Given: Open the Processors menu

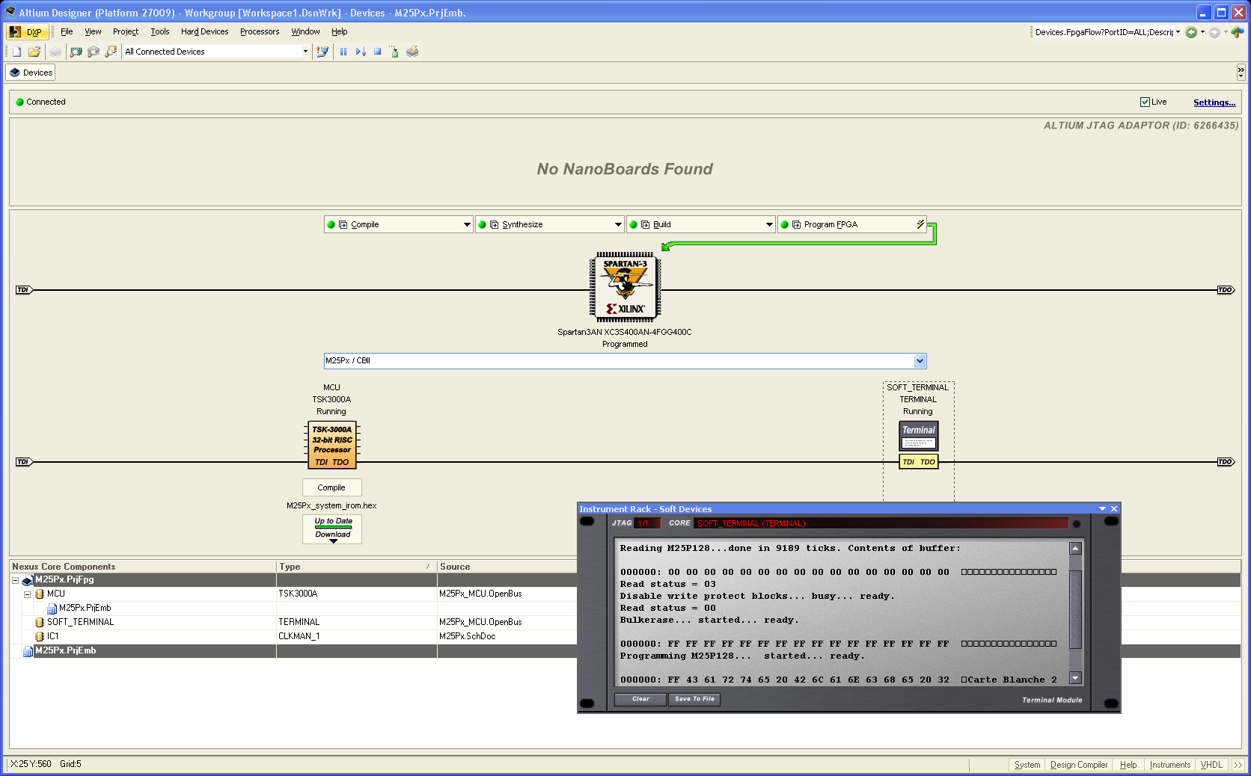Looking at the screenshot, I should point(260,31).
